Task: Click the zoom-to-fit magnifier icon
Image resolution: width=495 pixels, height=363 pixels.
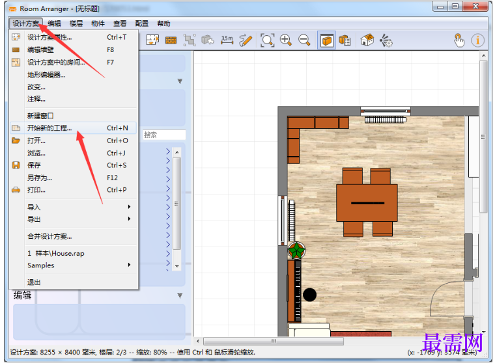Action: click(267, 40)
